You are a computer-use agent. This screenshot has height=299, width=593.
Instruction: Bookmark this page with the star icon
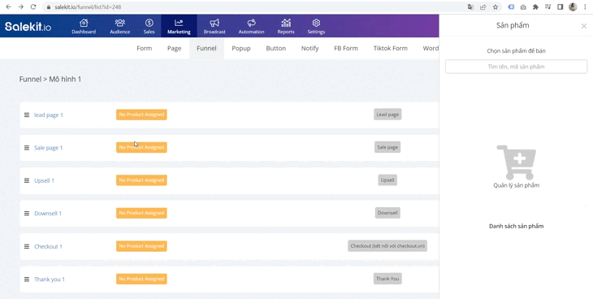tap(495, 6)
